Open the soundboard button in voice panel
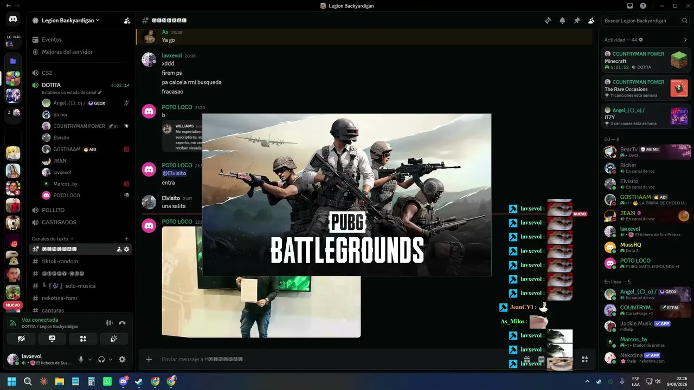Viewport: 694px width, 390px height. [x=114, y=339]
